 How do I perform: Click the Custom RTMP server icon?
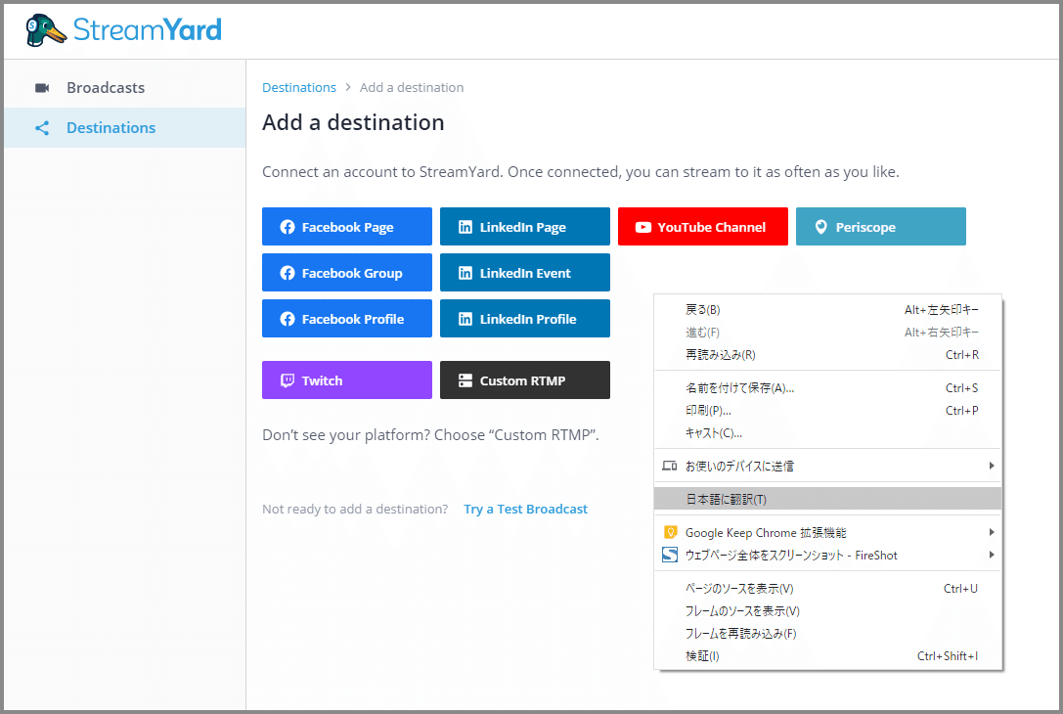pyautogui.click(x=465, y=380)
